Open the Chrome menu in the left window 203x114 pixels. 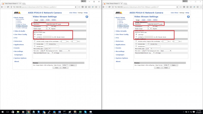click(99, 7)
